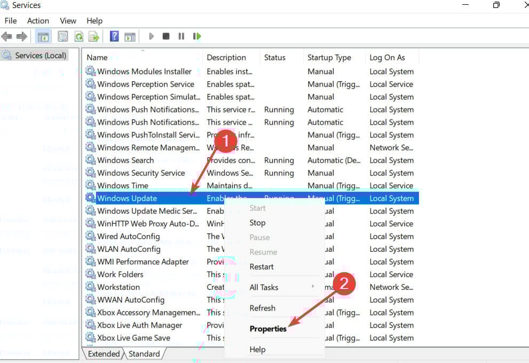
Task: Open the View menu
Action: [68, 21]
